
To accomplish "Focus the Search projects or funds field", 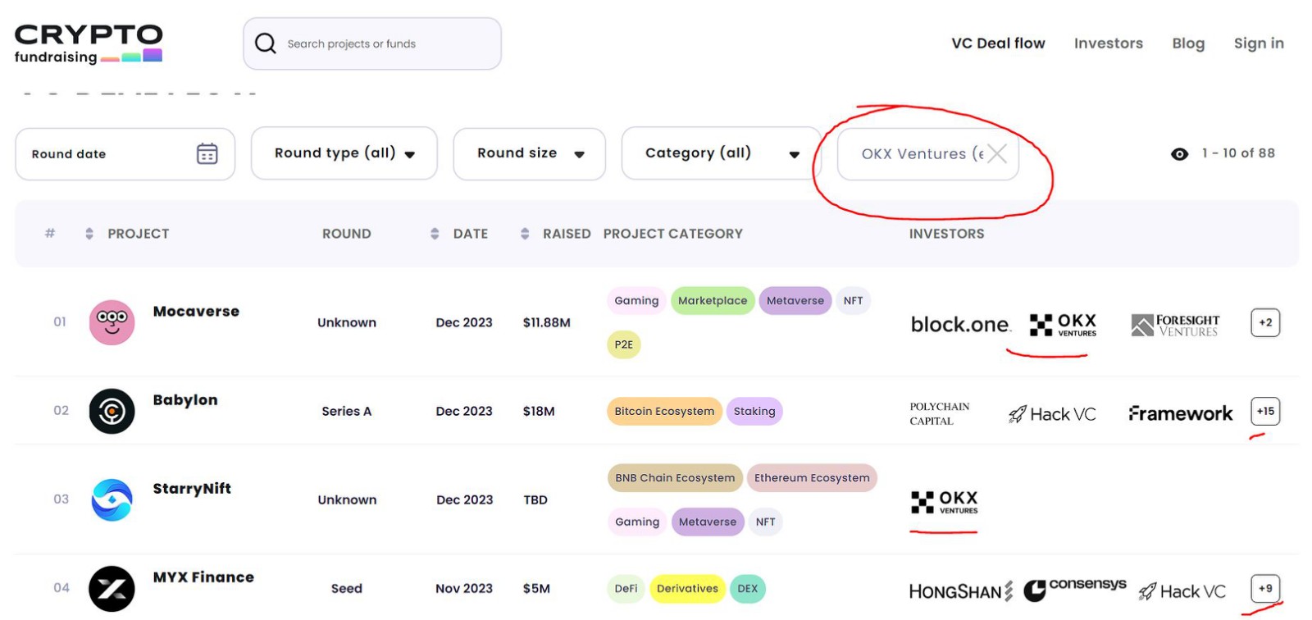I will coord(385,43).
